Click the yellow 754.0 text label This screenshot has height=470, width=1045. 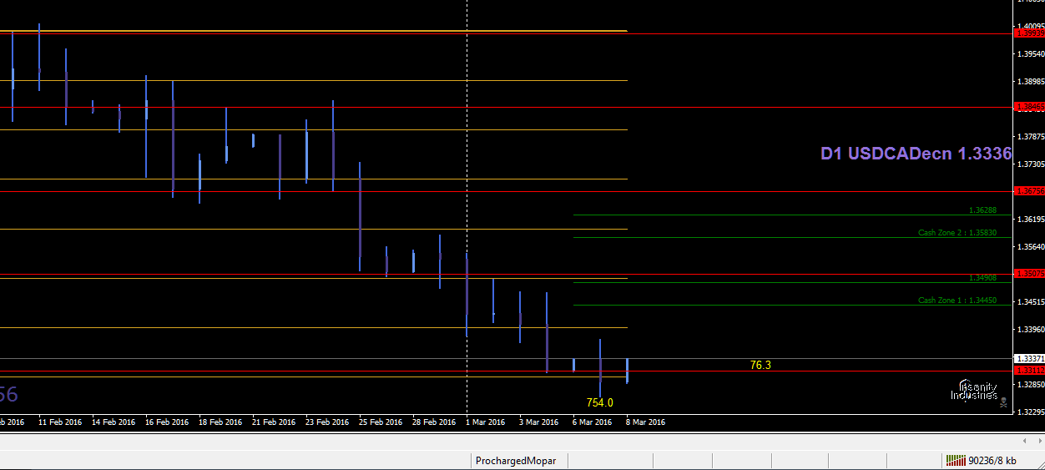click(599, 402)
